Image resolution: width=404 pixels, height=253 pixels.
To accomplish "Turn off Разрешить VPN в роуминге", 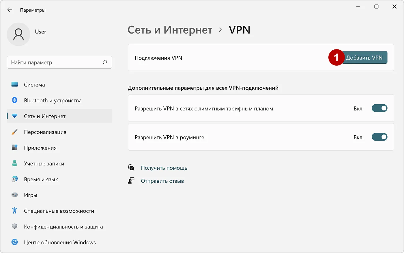I will click(x=379, y=137).
